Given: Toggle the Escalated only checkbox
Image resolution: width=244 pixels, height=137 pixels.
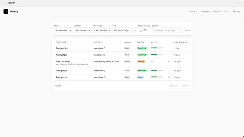Looking at the screenshot, I should click(141, 30).
